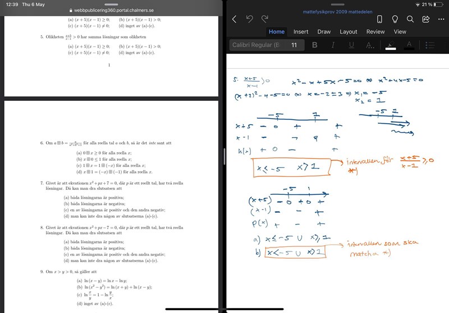Redo the last undone action
Screen dimensions: 449x313
coord(264,19)
